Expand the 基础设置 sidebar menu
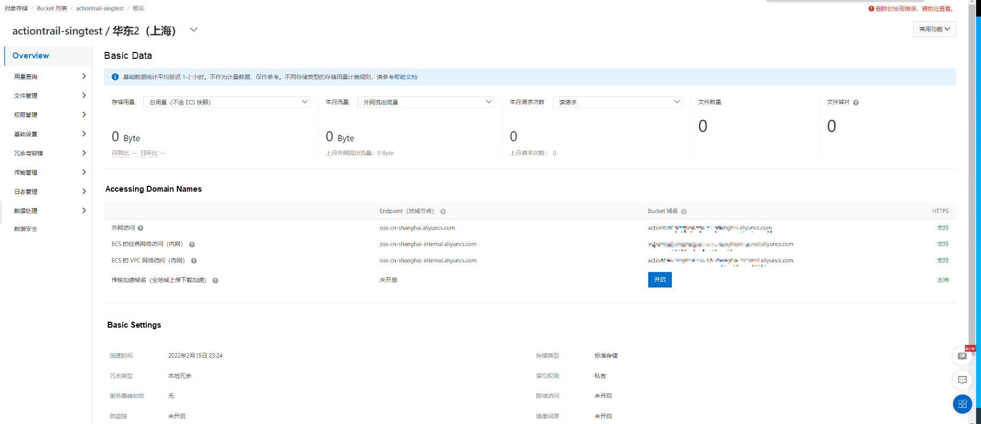Screen dimensions: 981x424 [x=48, y=134]
